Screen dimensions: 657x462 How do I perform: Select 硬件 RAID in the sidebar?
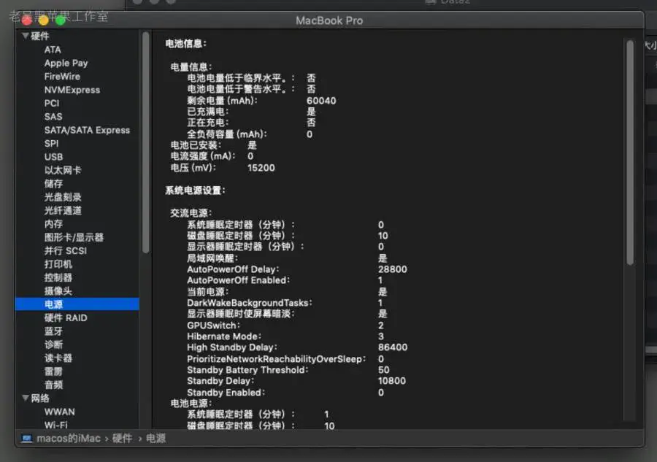point(66,318)
